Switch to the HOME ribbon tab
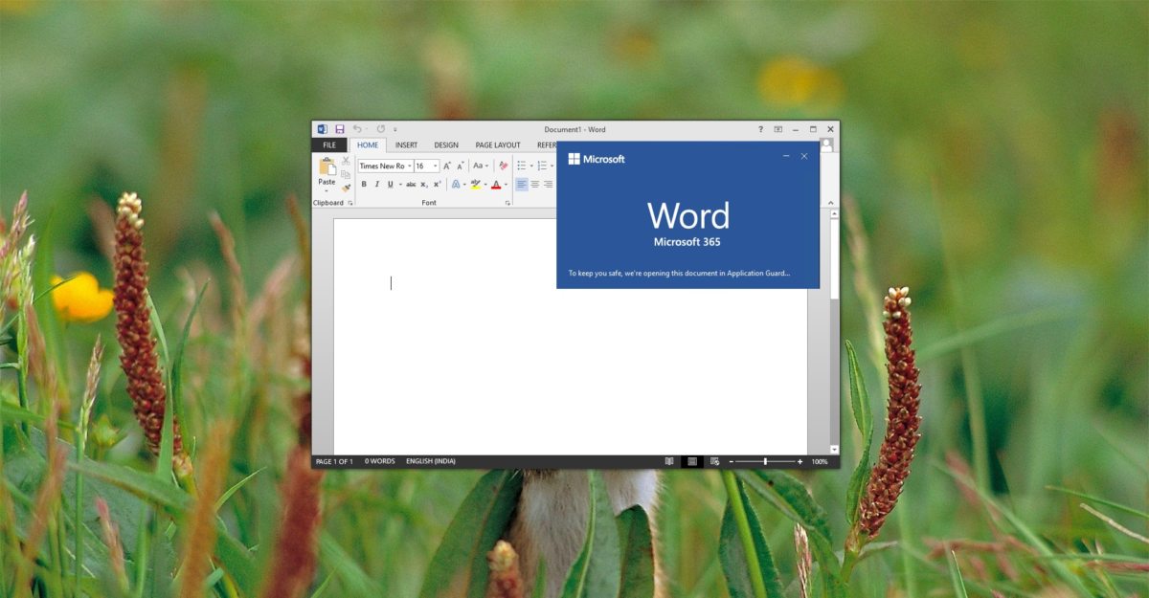Screen dimensions: 1149x598 pyautogui.click(x=368, y=145)
